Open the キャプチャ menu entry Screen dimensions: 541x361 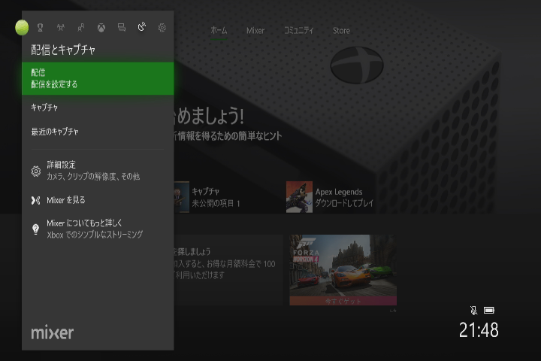(x=98, y=108)
